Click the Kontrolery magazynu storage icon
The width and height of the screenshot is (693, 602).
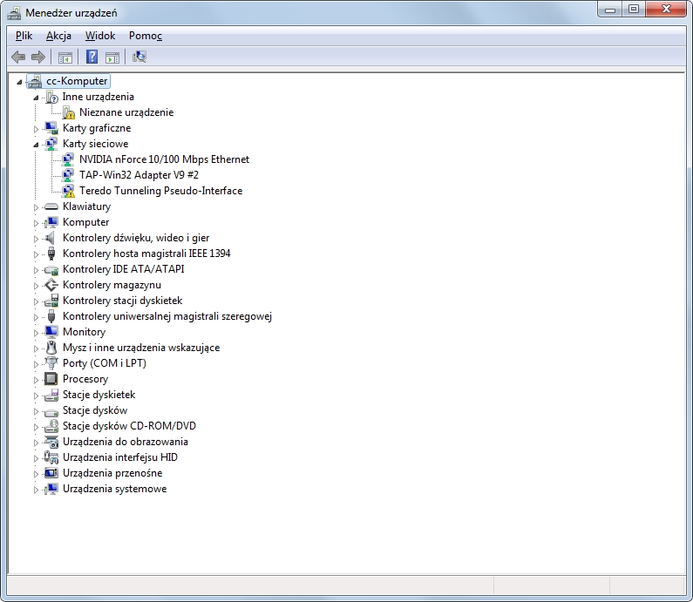pyautogui.click(x=51, y=285)
